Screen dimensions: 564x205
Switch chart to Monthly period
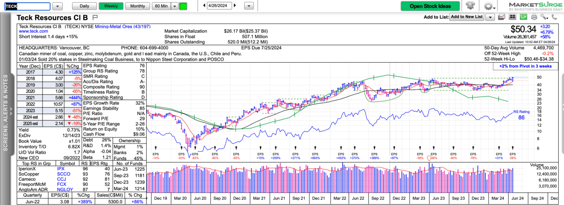point(138,6)
